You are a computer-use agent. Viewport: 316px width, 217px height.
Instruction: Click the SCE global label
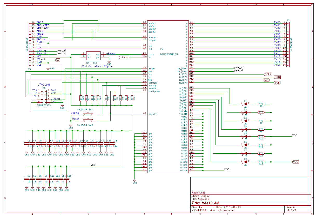coord(277,83)
